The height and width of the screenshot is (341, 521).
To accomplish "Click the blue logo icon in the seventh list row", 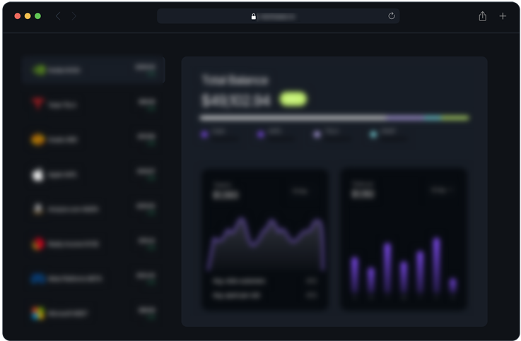I will click(x=38, y=278).
